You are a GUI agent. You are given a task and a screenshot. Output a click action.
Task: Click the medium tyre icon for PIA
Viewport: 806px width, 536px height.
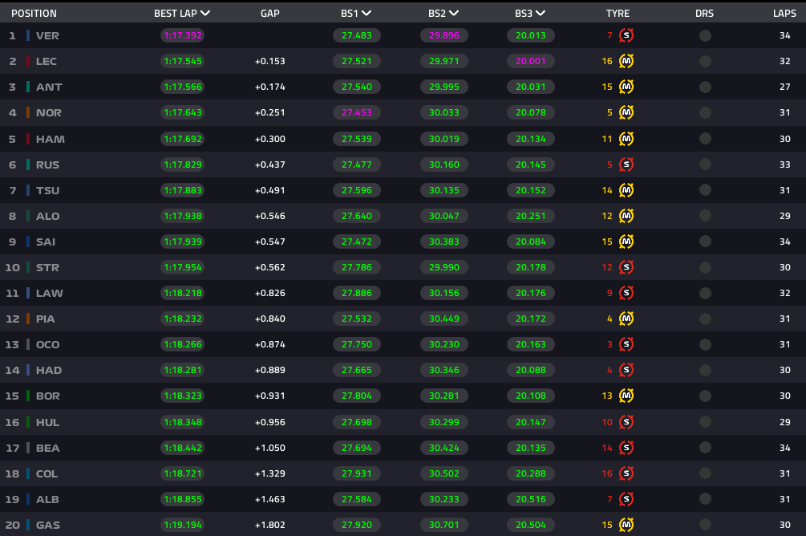click(x=626, y=319)
